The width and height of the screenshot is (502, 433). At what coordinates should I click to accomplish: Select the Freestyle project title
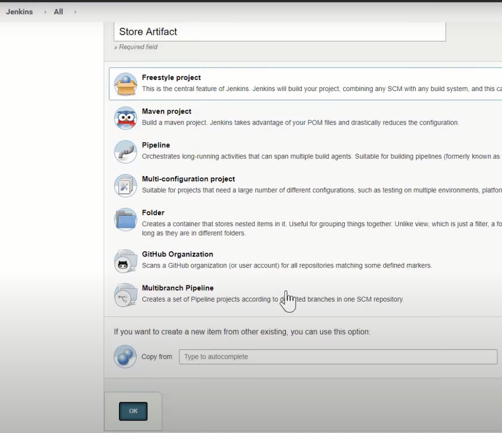click(171, 78)
